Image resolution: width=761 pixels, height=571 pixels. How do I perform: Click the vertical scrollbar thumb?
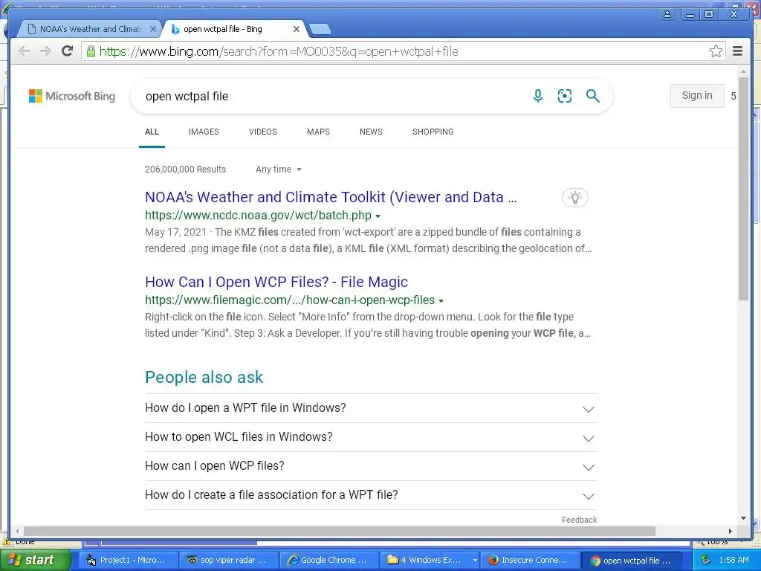pos(743,188)
